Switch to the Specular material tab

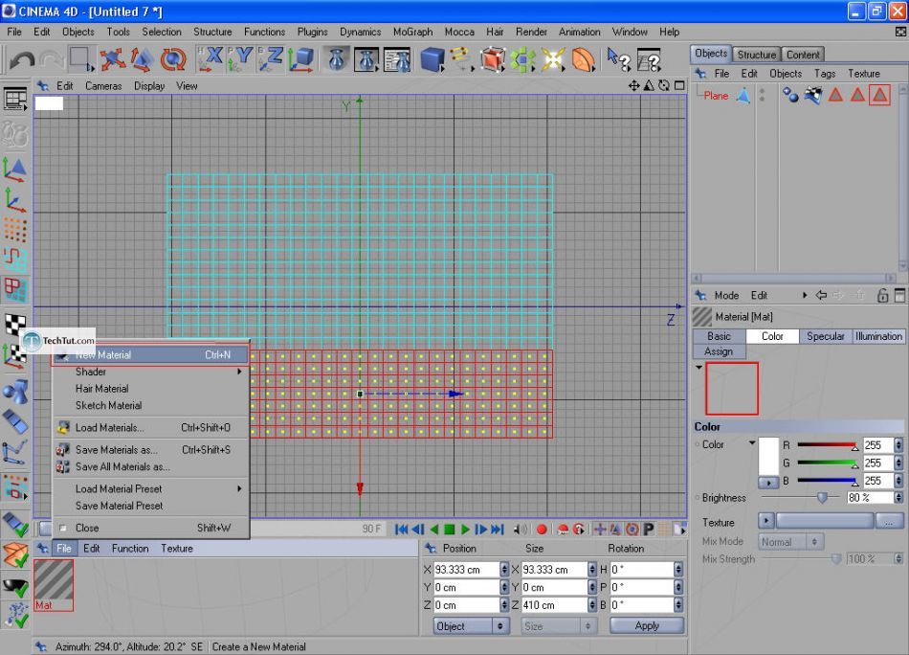tap(826, 336)
